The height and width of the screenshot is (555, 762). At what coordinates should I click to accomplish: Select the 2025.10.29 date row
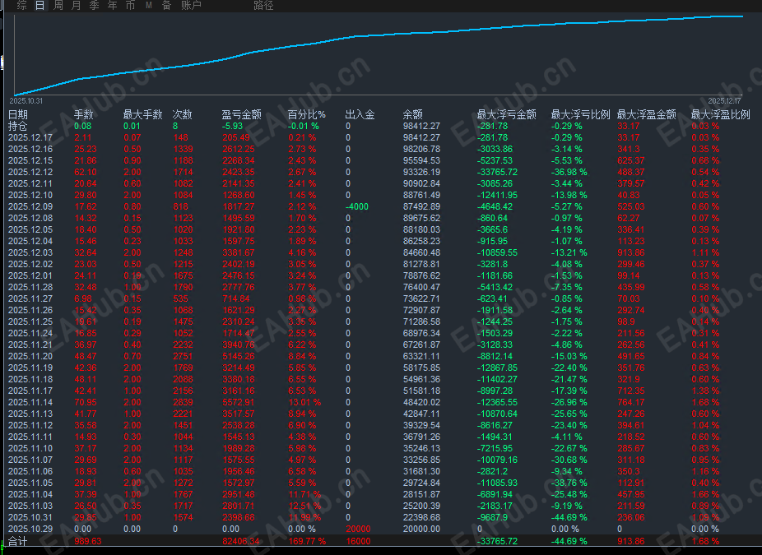pos(30,530)
